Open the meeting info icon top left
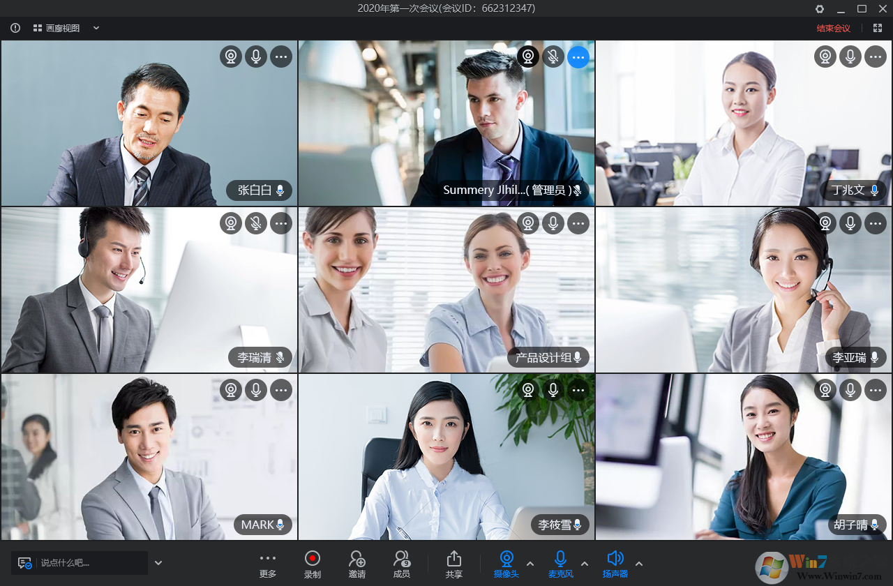893x586 pixels. pyautogui.click(x=15, y=28)
